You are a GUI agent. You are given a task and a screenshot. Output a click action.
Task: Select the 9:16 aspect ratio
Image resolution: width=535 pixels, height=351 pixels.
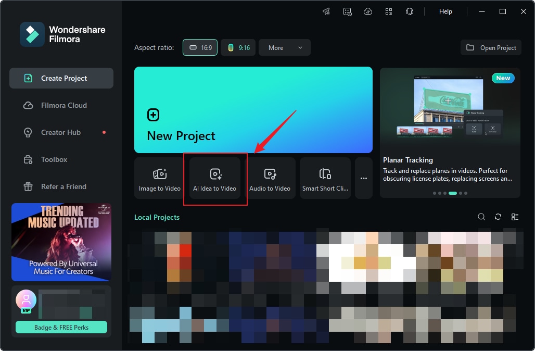point(238,47)
